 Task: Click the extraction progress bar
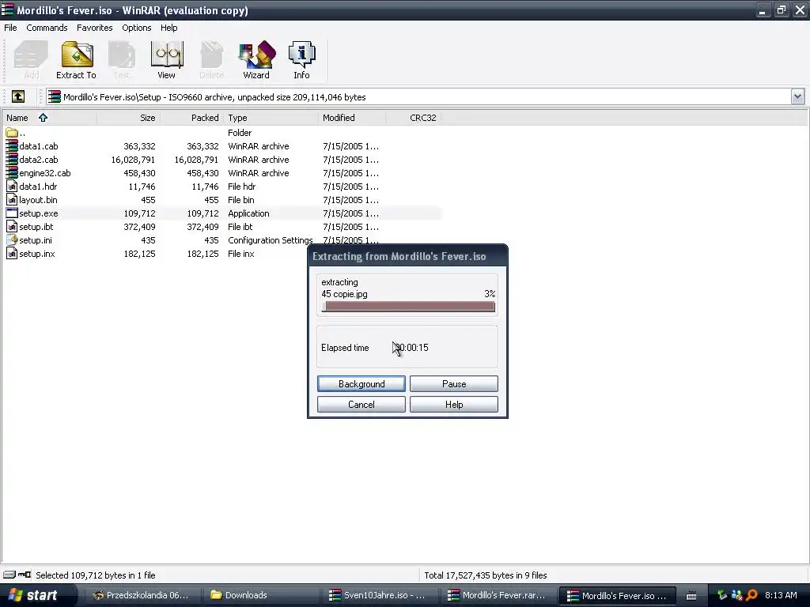tap(408, 307)
